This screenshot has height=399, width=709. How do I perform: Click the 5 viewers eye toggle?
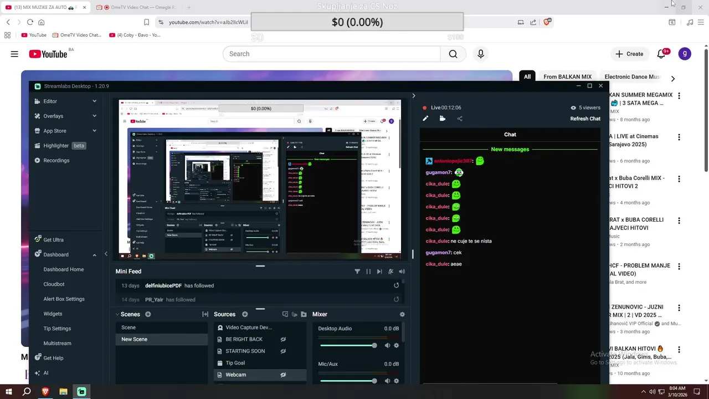[x=573, y=108]
